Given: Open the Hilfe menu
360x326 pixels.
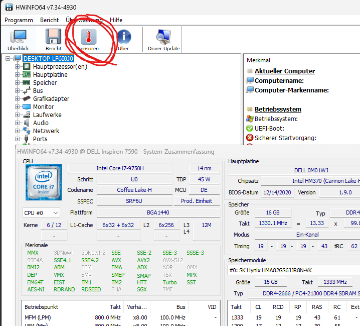Looking at the screenshot, I should tap(116, 20).
